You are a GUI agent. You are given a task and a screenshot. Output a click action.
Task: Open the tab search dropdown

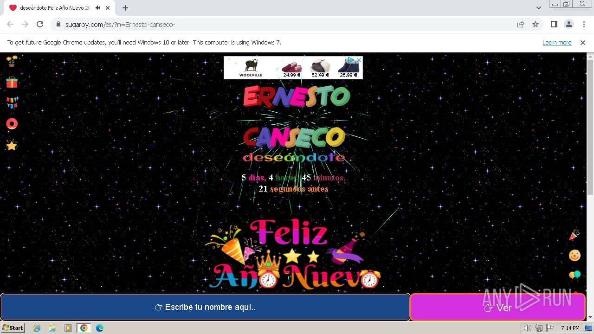[x=539, y=8]
